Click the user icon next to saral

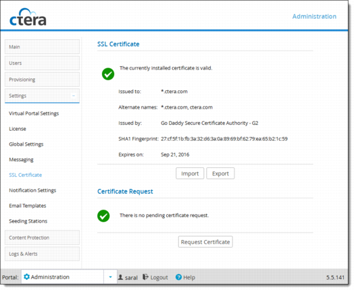(120, 277)
